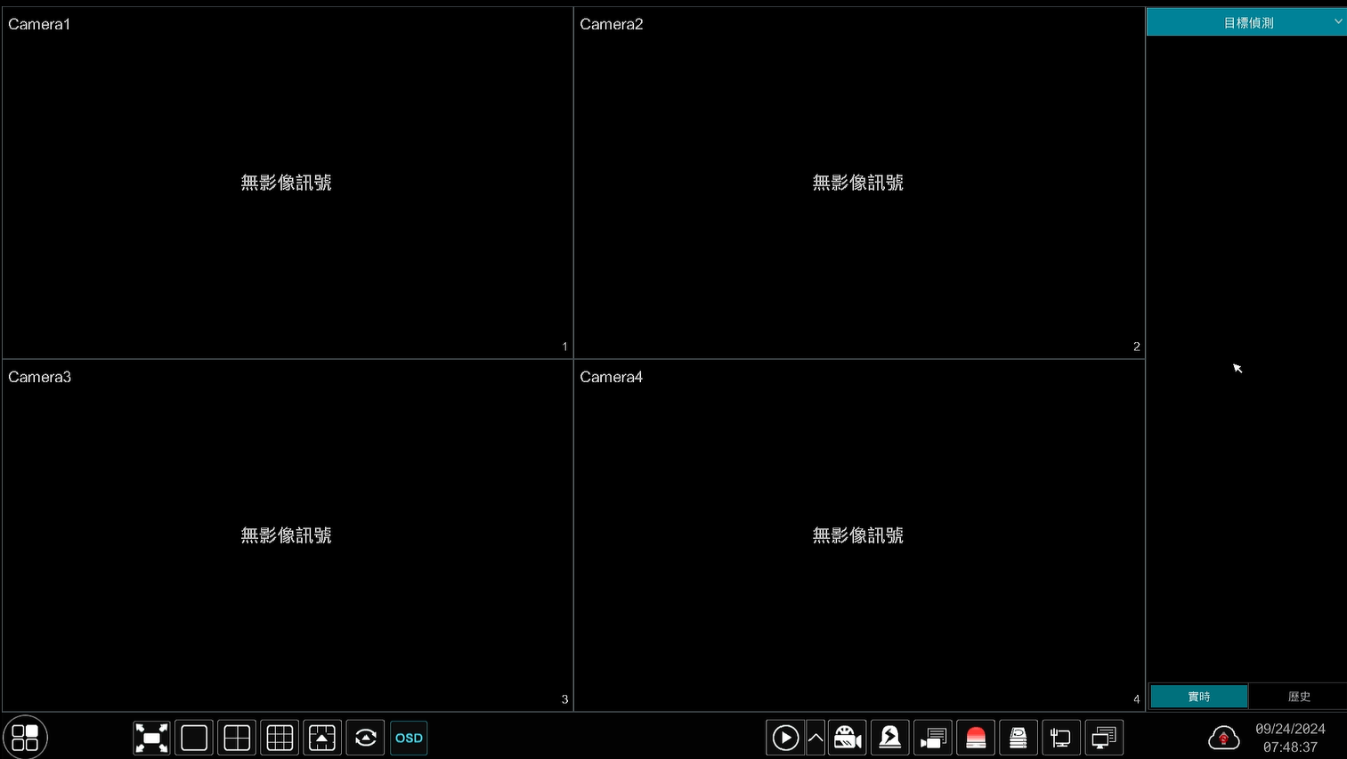Viewport: 1347px width, 759px height.
Task: Open network status icon
Action: 1061,738
